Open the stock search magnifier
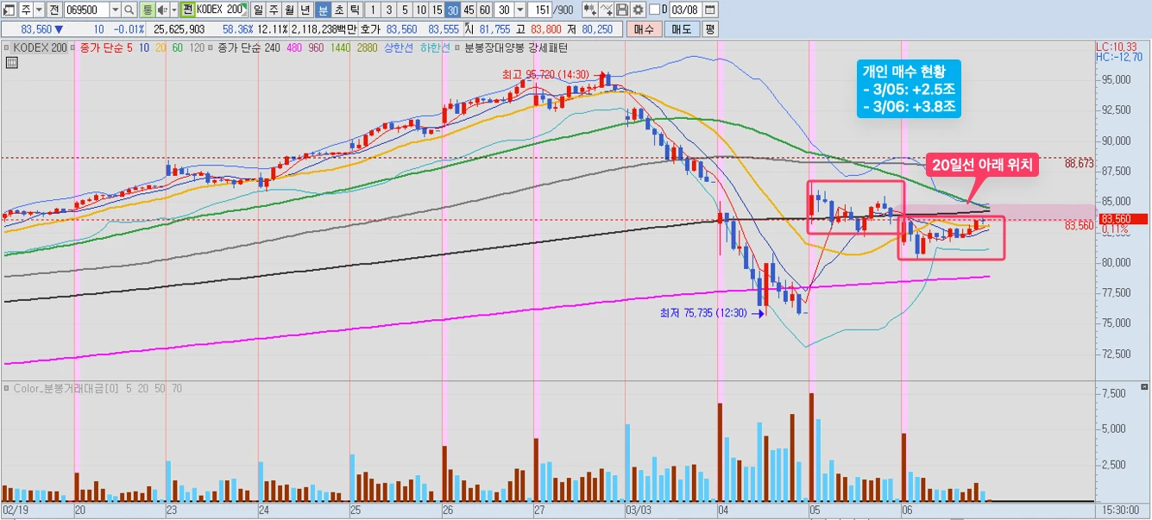The image size is (1152, 520). (x=129, y=9)
